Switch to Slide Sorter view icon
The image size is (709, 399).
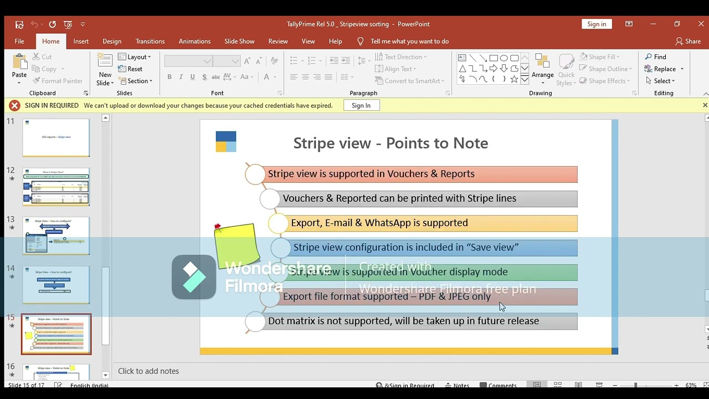(558, 385)
